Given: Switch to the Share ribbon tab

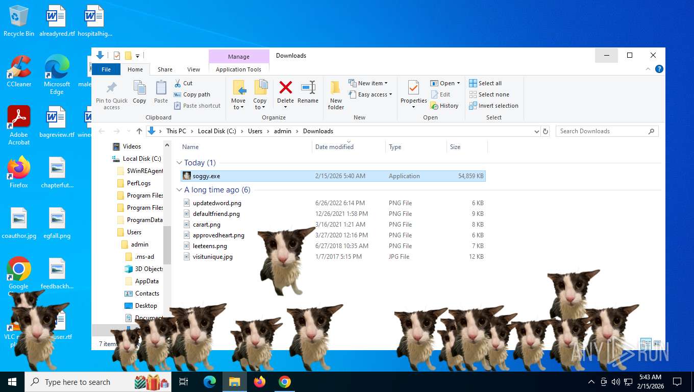Looking at the screenshot, I should [165, 69].
